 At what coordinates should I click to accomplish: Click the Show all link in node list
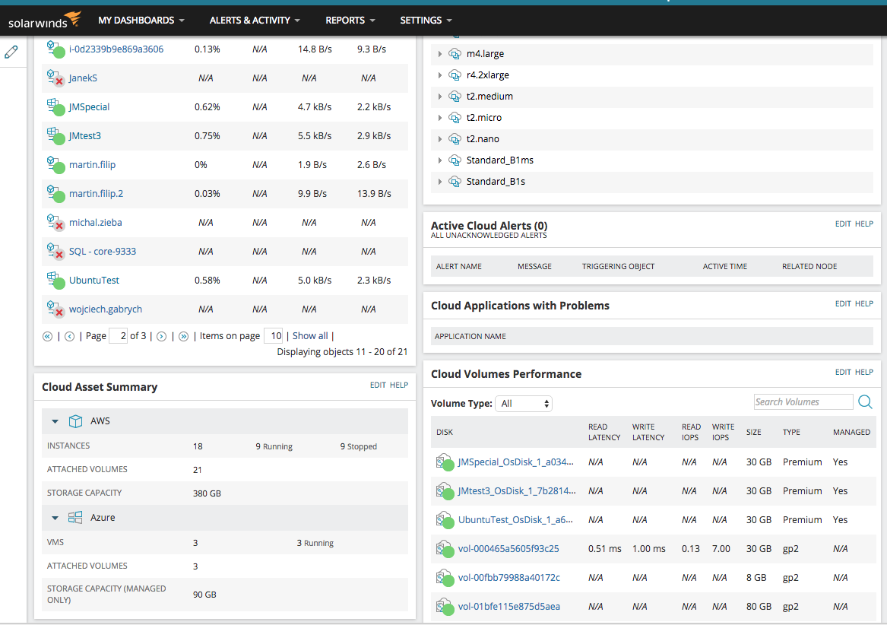point(310,335)
